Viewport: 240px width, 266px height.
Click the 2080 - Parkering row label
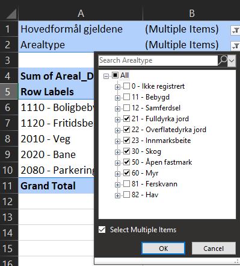click(56, 170)
